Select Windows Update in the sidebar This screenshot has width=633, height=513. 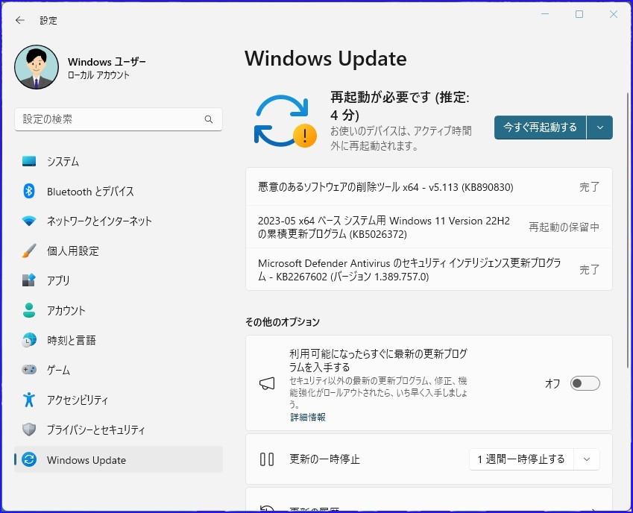click(x=119, y=459)
